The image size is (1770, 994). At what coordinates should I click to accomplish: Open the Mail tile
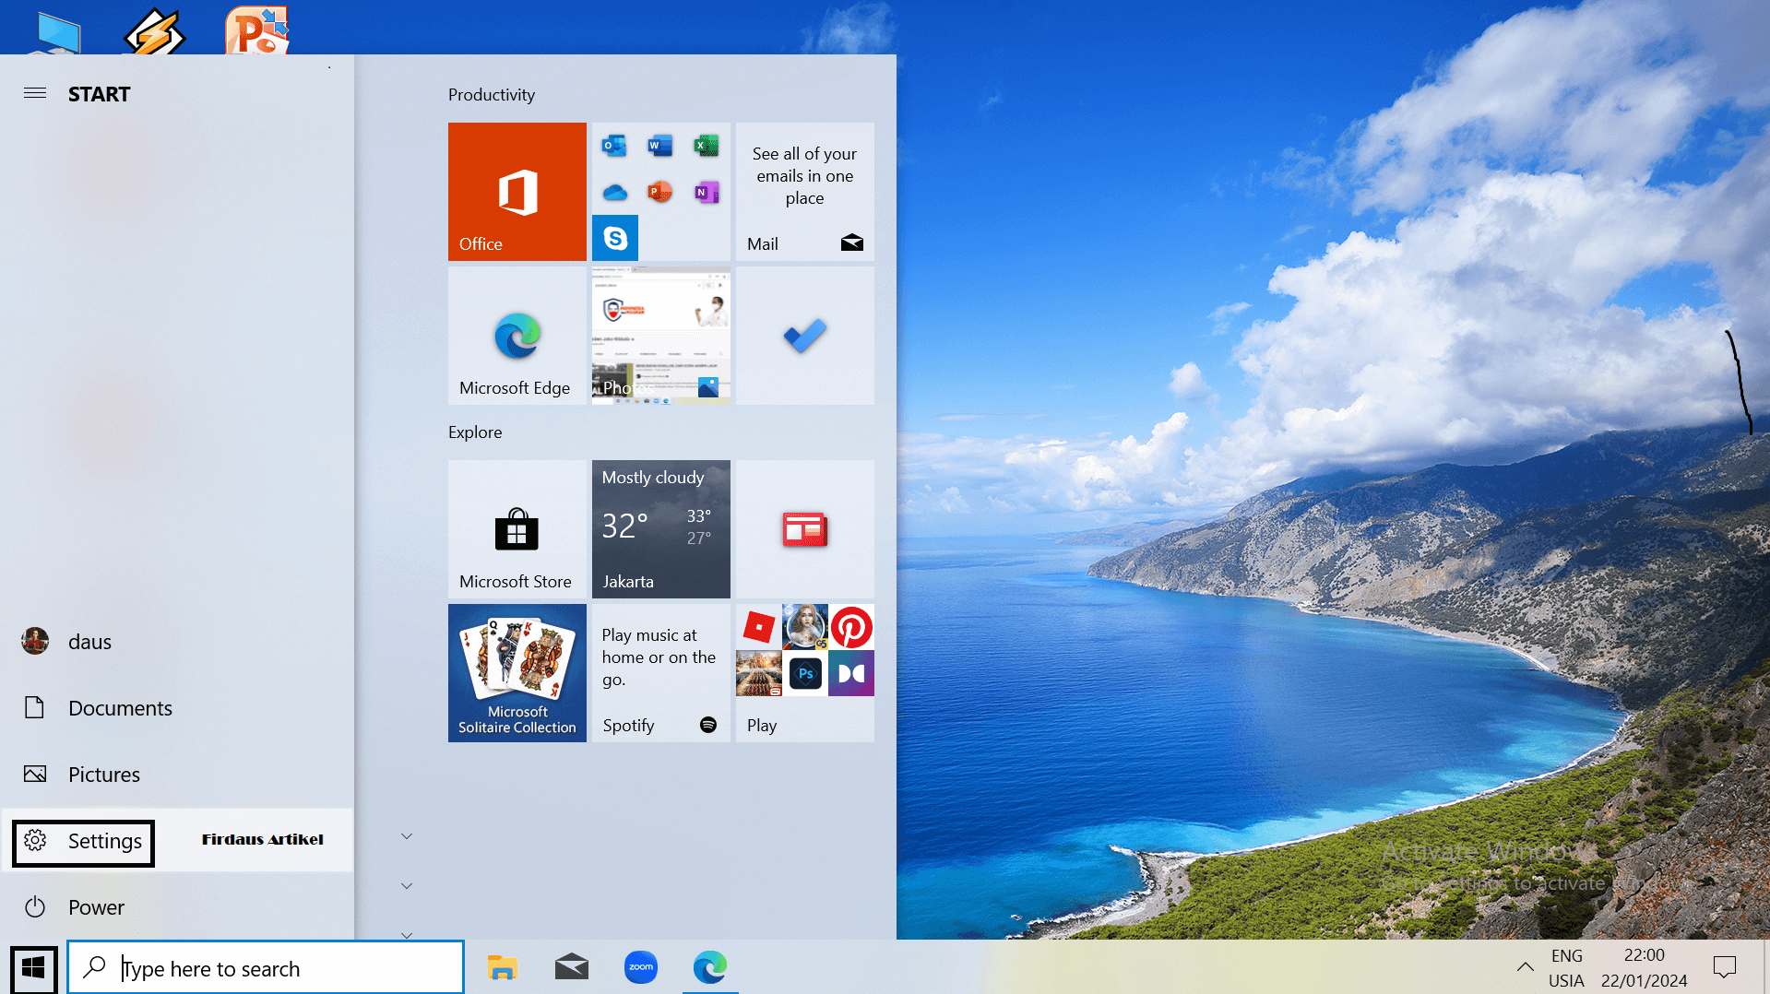[805, 192]
